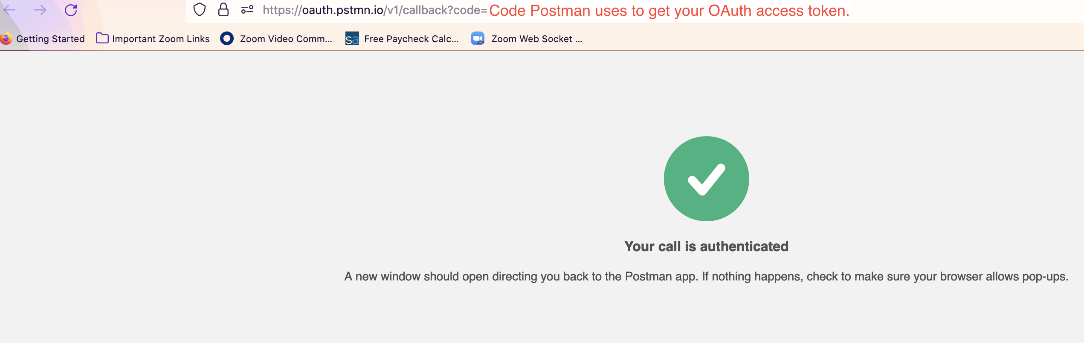
Task: Click the 'Your call is authenticated' heading
Action: click(x=706, y=246)
